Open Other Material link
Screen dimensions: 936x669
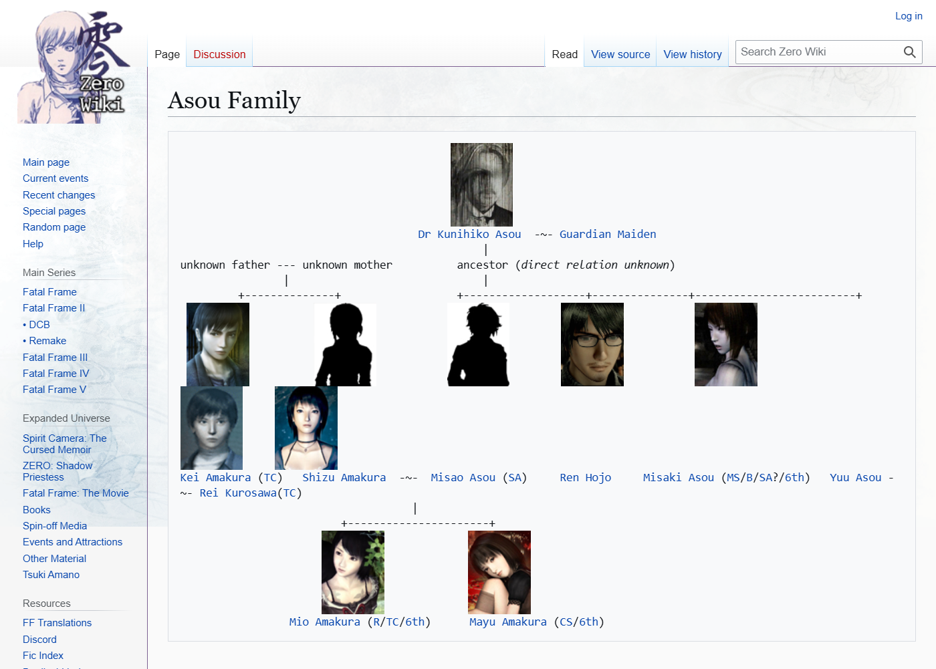(54, 559)
